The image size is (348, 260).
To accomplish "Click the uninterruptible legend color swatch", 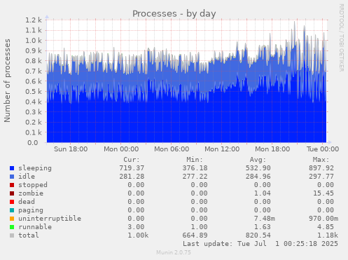I will click(12, 219).
